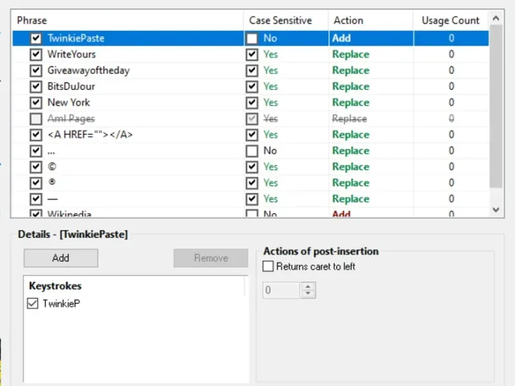Toggle Case Sensitive for BitsDuJour

point(252,87)
